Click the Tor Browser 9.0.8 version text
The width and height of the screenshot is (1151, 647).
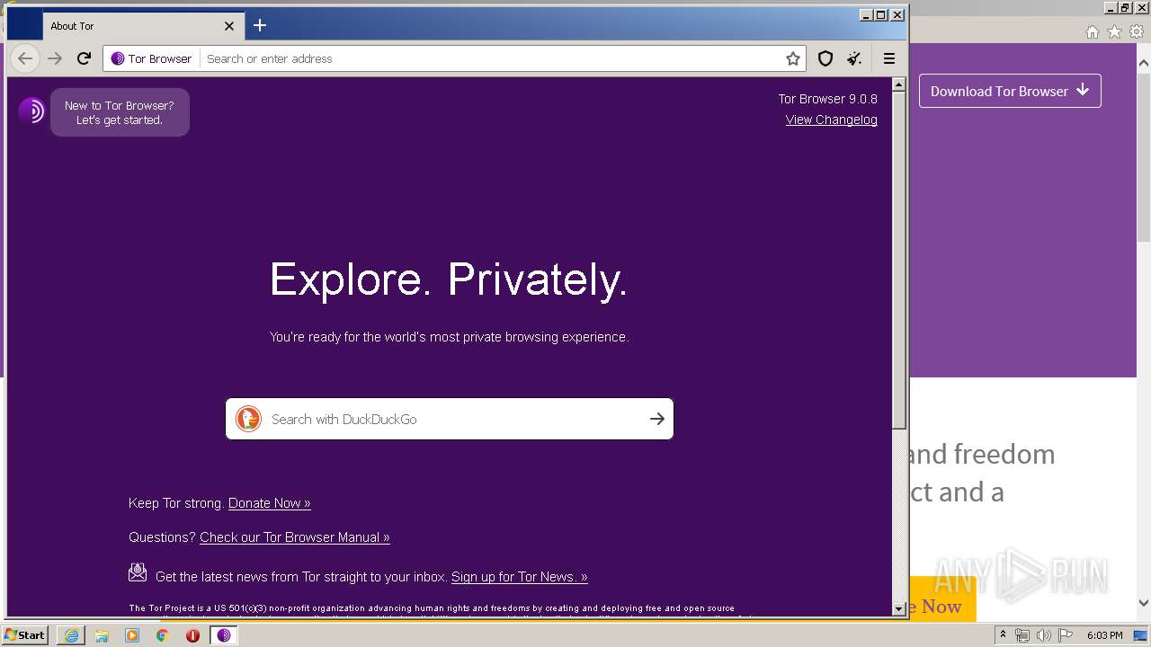click(828, 99)
